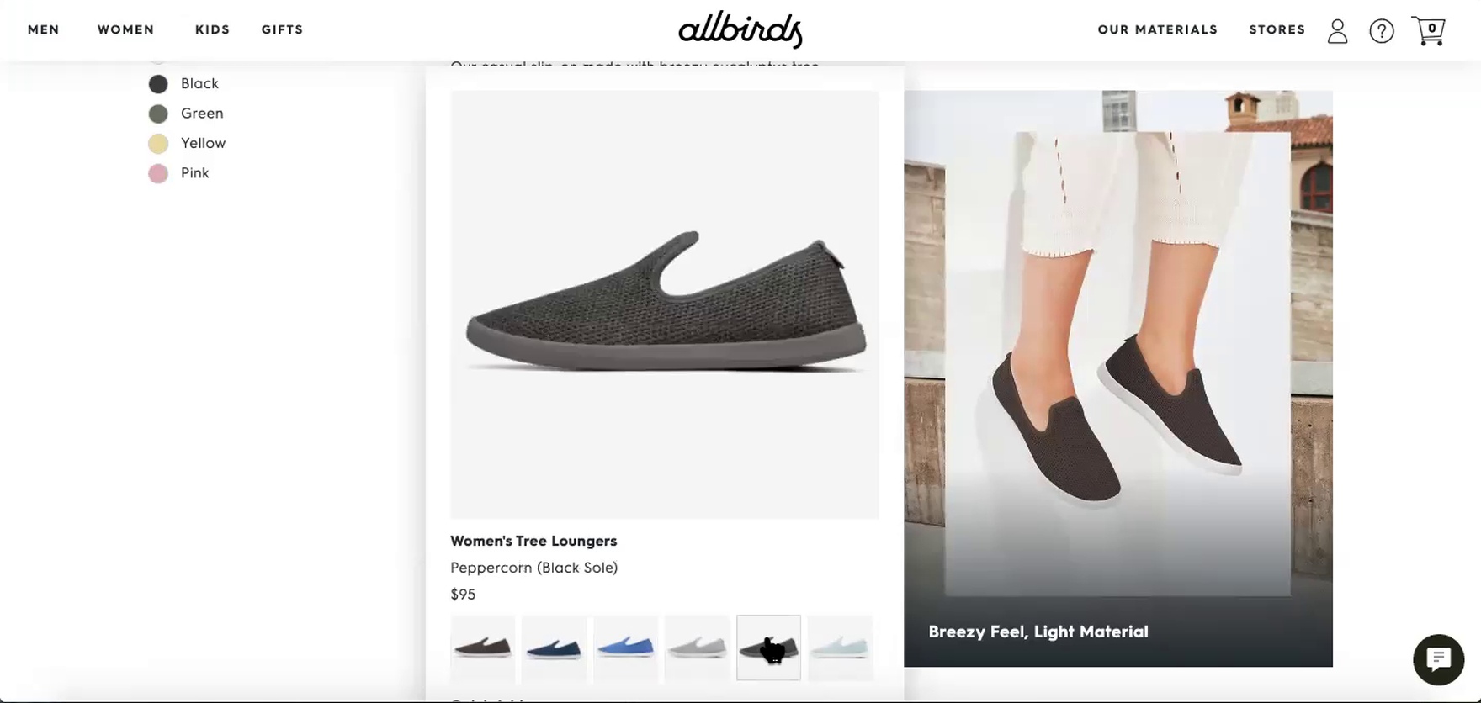Open the Kids menu
Image resolution: width=1481 pixels, height=703 pixels.
213,29
